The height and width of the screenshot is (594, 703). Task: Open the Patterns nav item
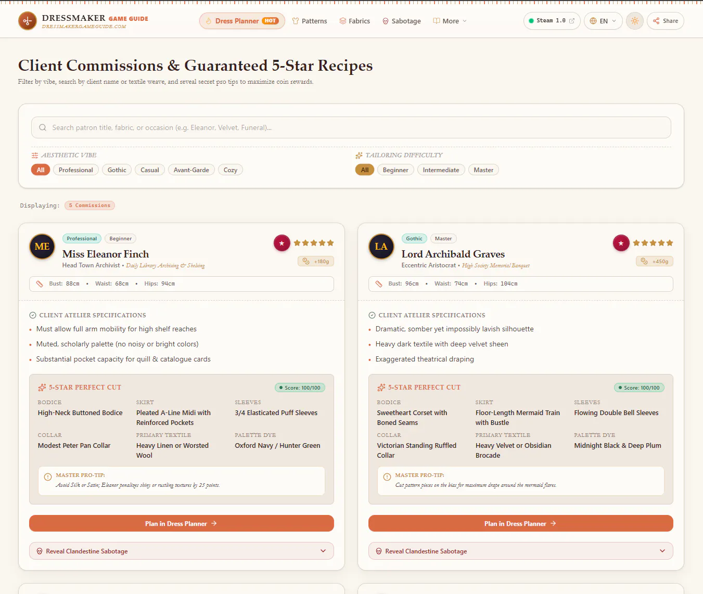[310, 21]
